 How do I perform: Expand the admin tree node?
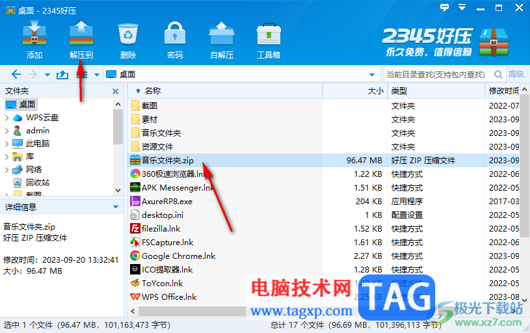7,131
